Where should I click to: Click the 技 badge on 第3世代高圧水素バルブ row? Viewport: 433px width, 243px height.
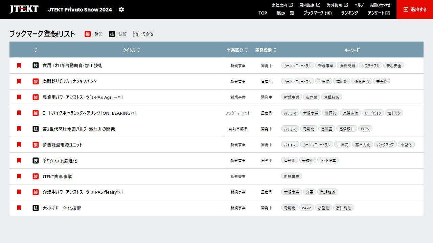coord(36,129)
